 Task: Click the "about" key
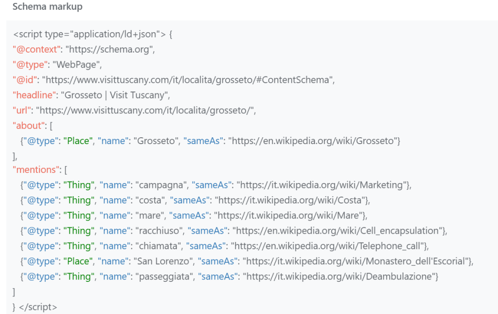tap(29, 126)
